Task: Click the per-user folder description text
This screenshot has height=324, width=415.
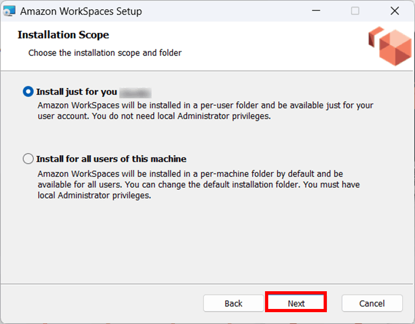Action: click(x=205, y=111)
